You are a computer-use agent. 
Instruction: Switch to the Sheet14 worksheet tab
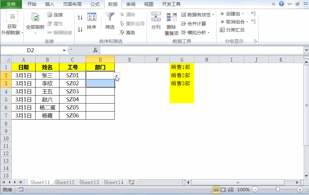[114, 182]
